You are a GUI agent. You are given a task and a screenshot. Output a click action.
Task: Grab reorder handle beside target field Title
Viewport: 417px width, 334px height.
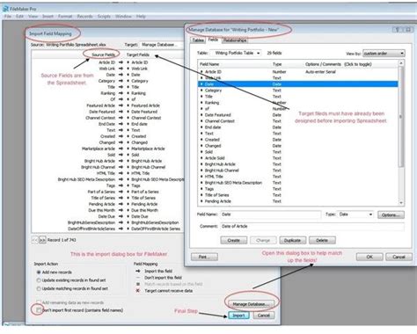pyautogui.click(x=128, y=87)
